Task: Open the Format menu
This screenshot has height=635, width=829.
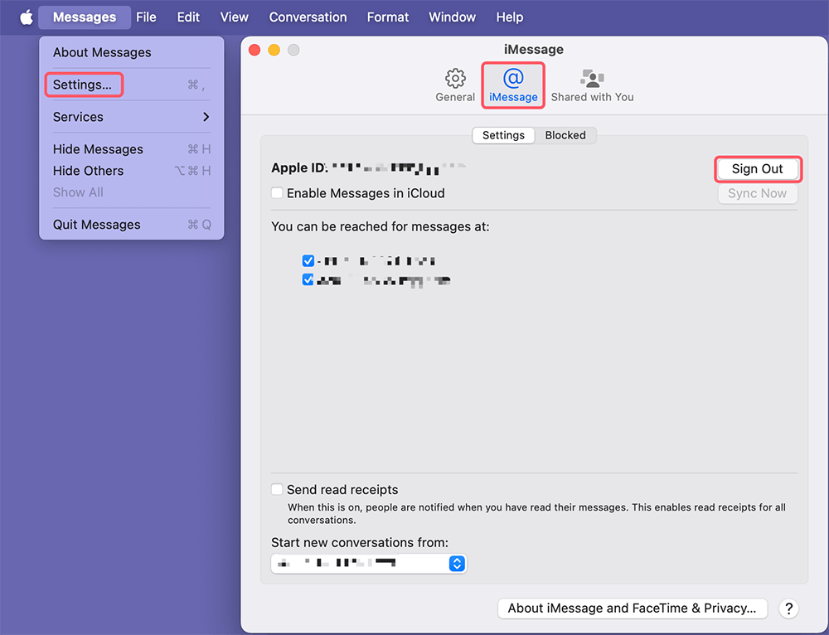Action: [x=388, y=17]
